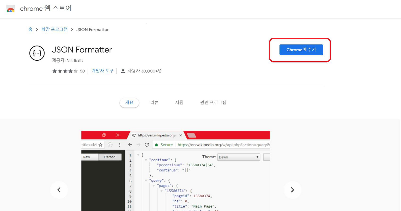Click the JSON Formatter braces extension icon
Viewport: 401px width, 211px height.
point(37,53)
